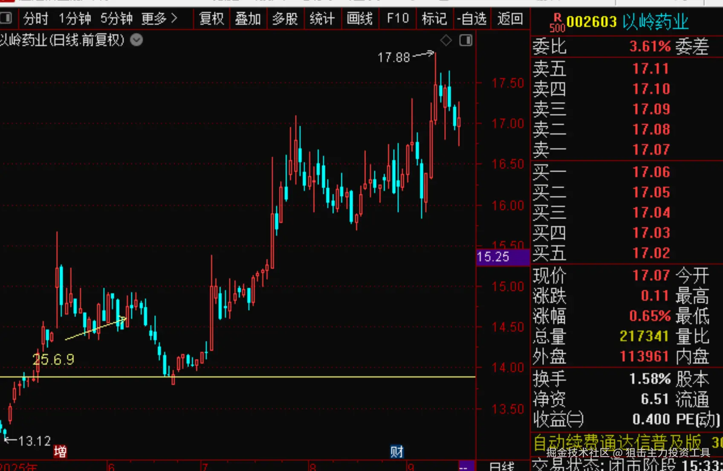This screenshot has height=471, width=723.
Task: Click the 收益 value 0.400
Action: (651, 419)
